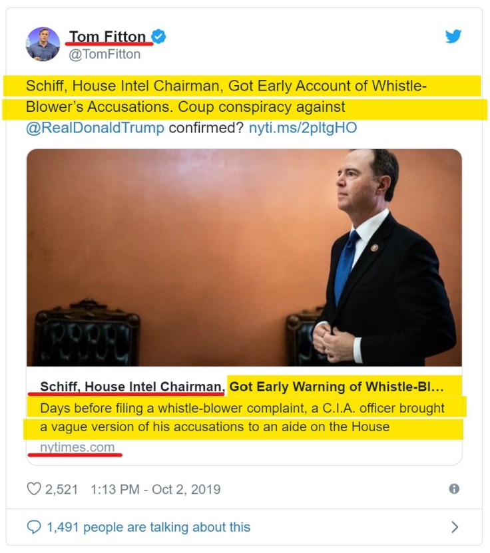Open '1,491 people are talking about this'
Screen dimensions: 490x553
click(x=148, y=527)
